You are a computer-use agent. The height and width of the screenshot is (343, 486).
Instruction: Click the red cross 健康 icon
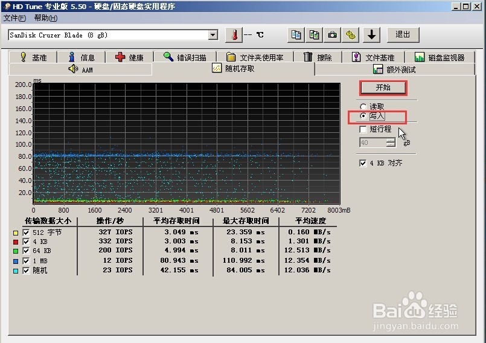[x=120, y=57]
